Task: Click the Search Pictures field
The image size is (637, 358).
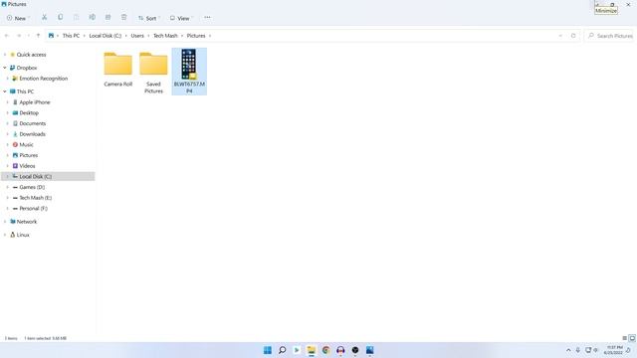Action: 610,36
